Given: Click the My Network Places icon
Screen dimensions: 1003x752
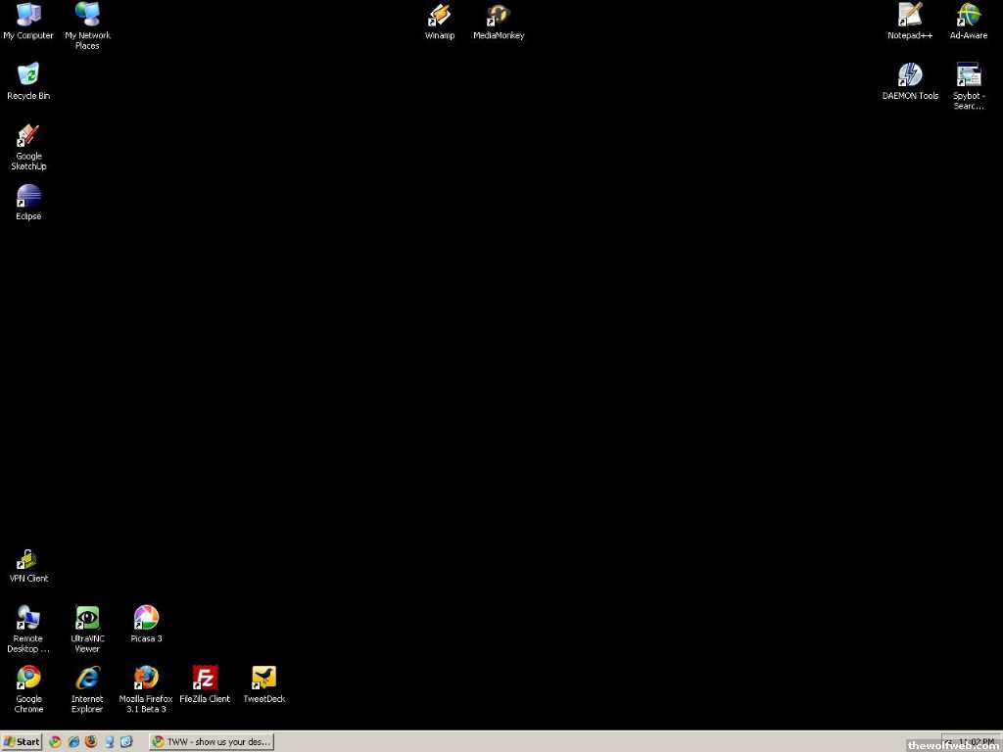Looking at the screenshot, I should click(x=87, y=16).
